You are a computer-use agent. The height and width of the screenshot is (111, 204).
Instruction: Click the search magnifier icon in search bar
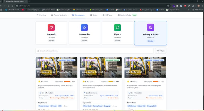38,51
